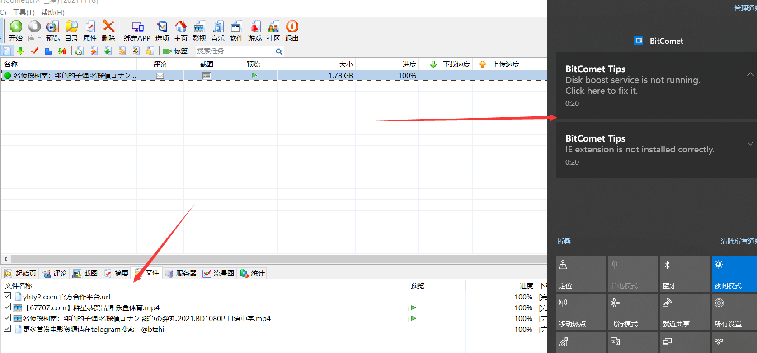Collapse the Disk boost service notification chevron

750,74
